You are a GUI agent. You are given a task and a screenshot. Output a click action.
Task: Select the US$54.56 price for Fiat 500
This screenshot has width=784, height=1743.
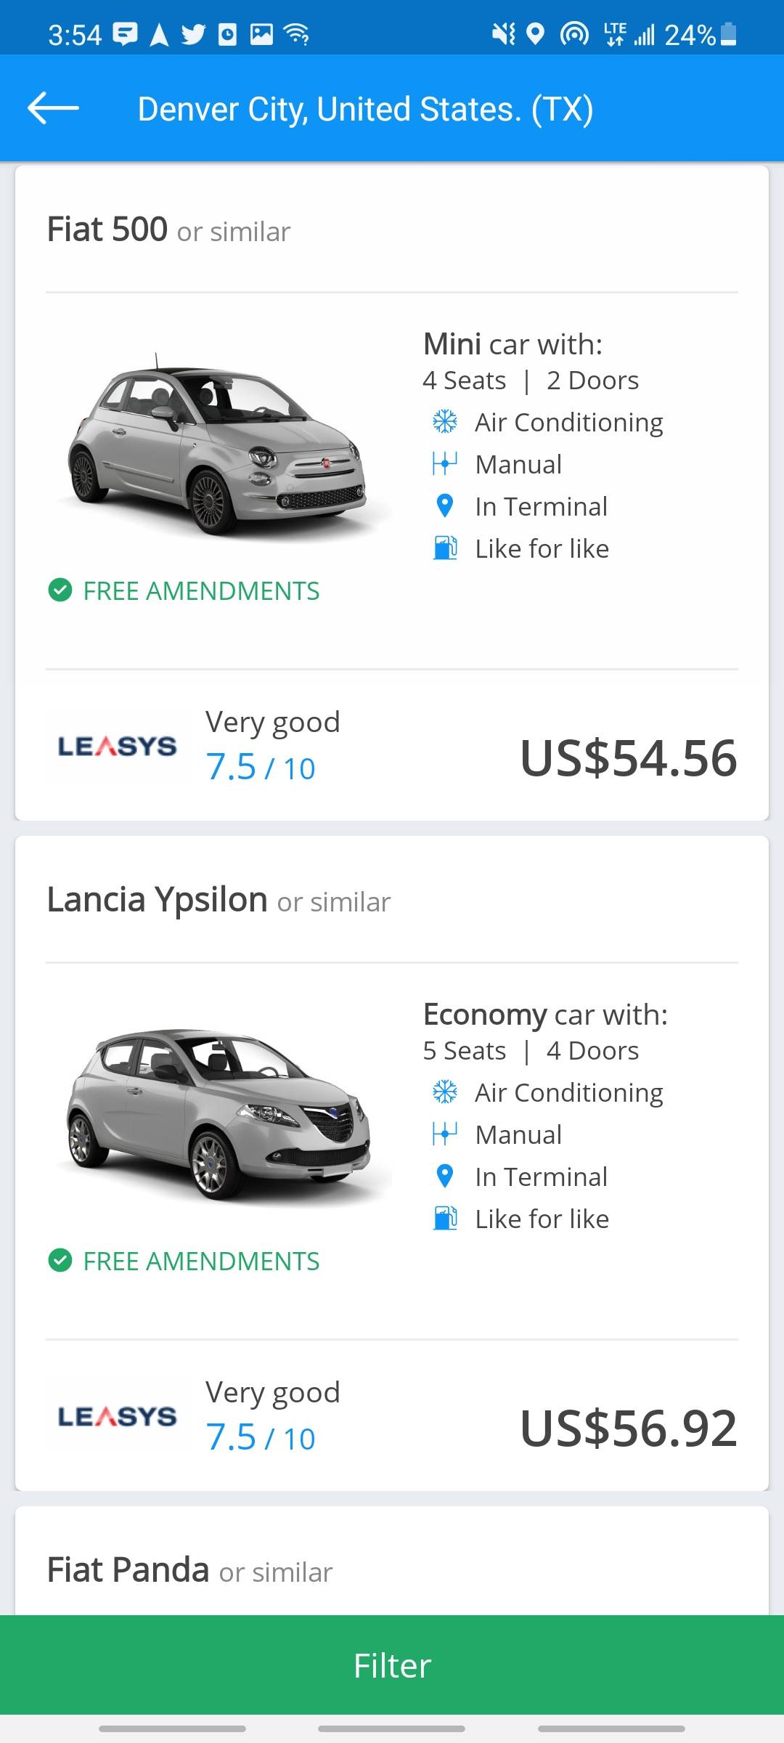click(628, 757)
